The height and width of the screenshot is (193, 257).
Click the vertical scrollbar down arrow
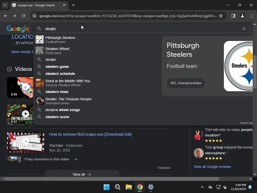(255, 174)
